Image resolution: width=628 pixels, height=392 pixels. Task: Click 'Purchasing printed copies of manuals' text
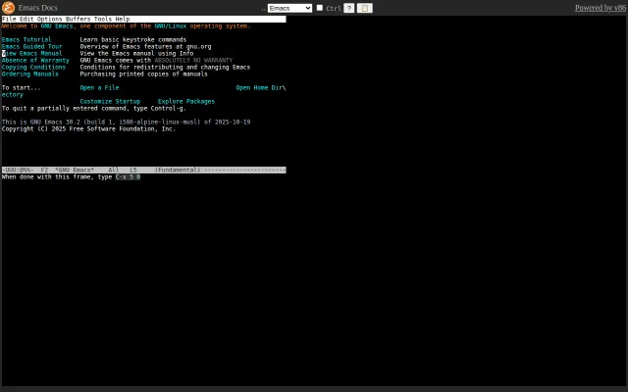point(144,73)
